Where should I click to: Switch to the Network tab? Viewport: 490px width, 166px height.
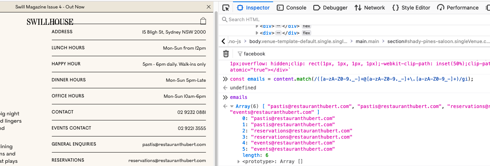pos(370,8)
